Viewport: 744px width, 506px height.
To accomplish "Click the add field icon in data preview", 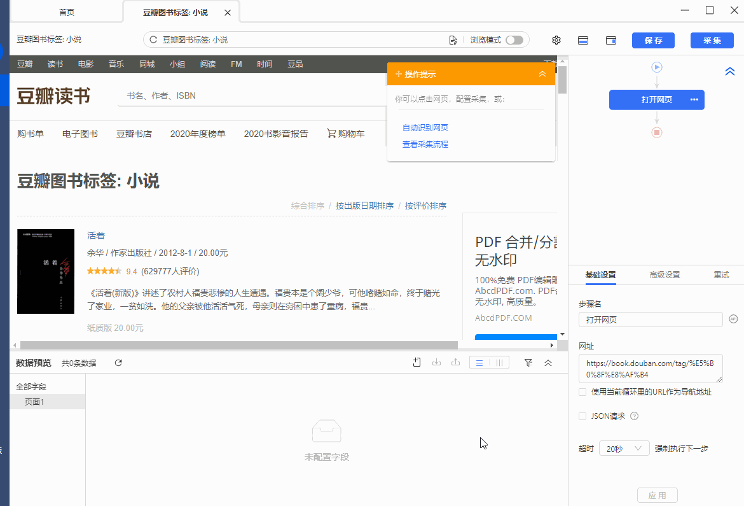I will pos(417,363).
